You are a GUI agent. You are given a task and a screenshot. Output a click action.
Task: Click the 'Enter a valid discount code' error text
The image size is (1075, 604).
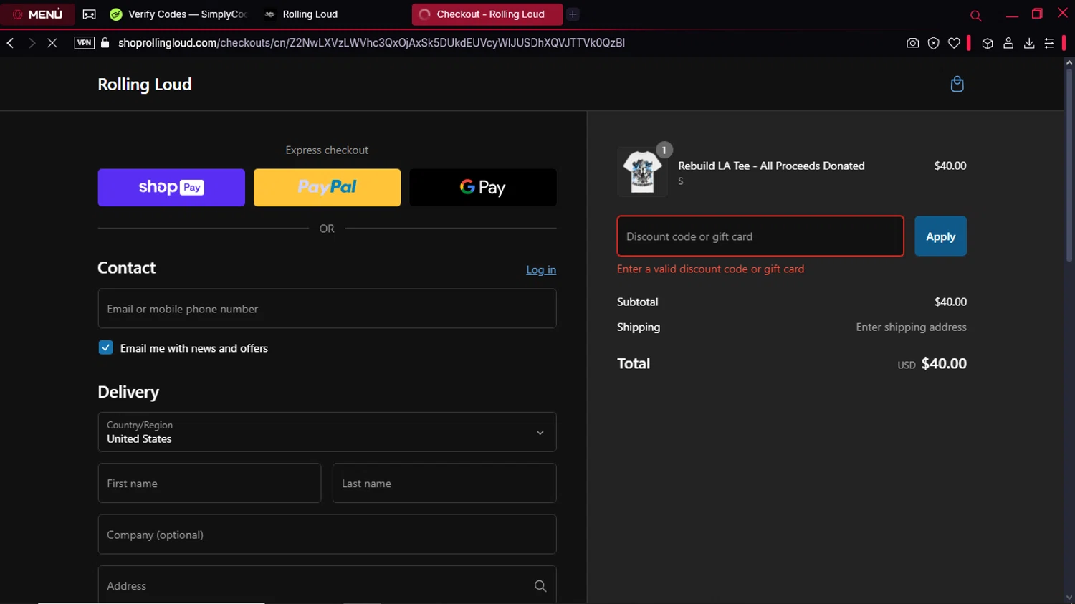pos(710,269)
